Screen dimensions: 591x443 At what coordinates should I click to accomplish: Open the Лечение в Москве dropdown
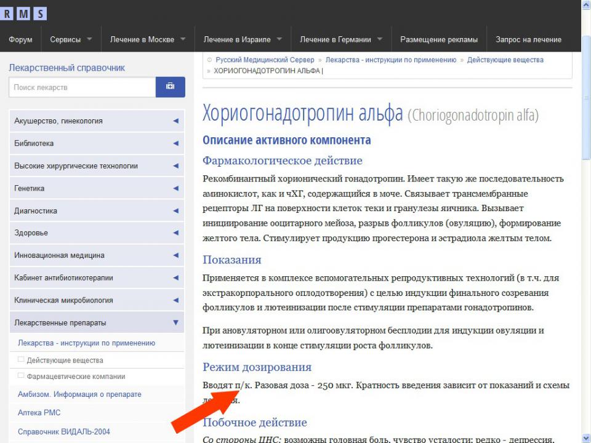pyautogui.click(x=148, y=39)
